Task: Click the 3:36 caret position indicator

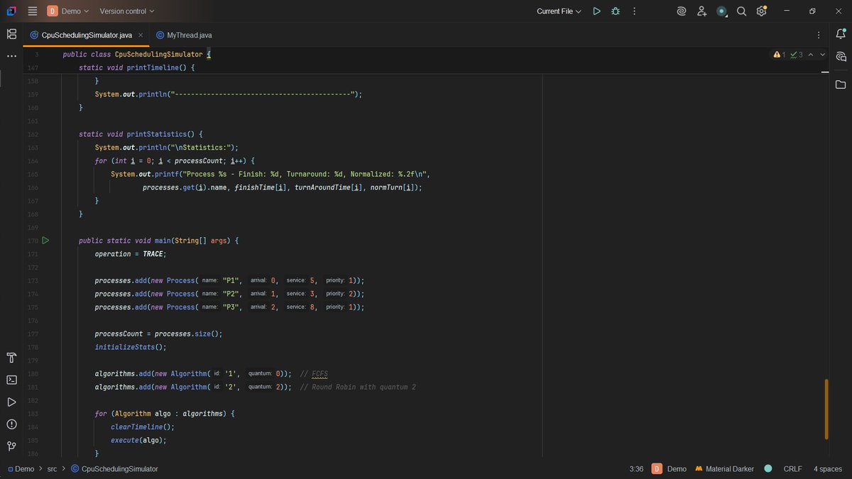Action: pyautogui.click(x=636, y=469)
